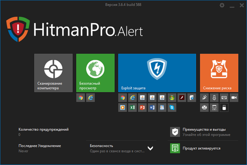The height and width of the screenshot is (165, 247).
Task: Click the Adobe Flash icon
Action: point(182,98)
